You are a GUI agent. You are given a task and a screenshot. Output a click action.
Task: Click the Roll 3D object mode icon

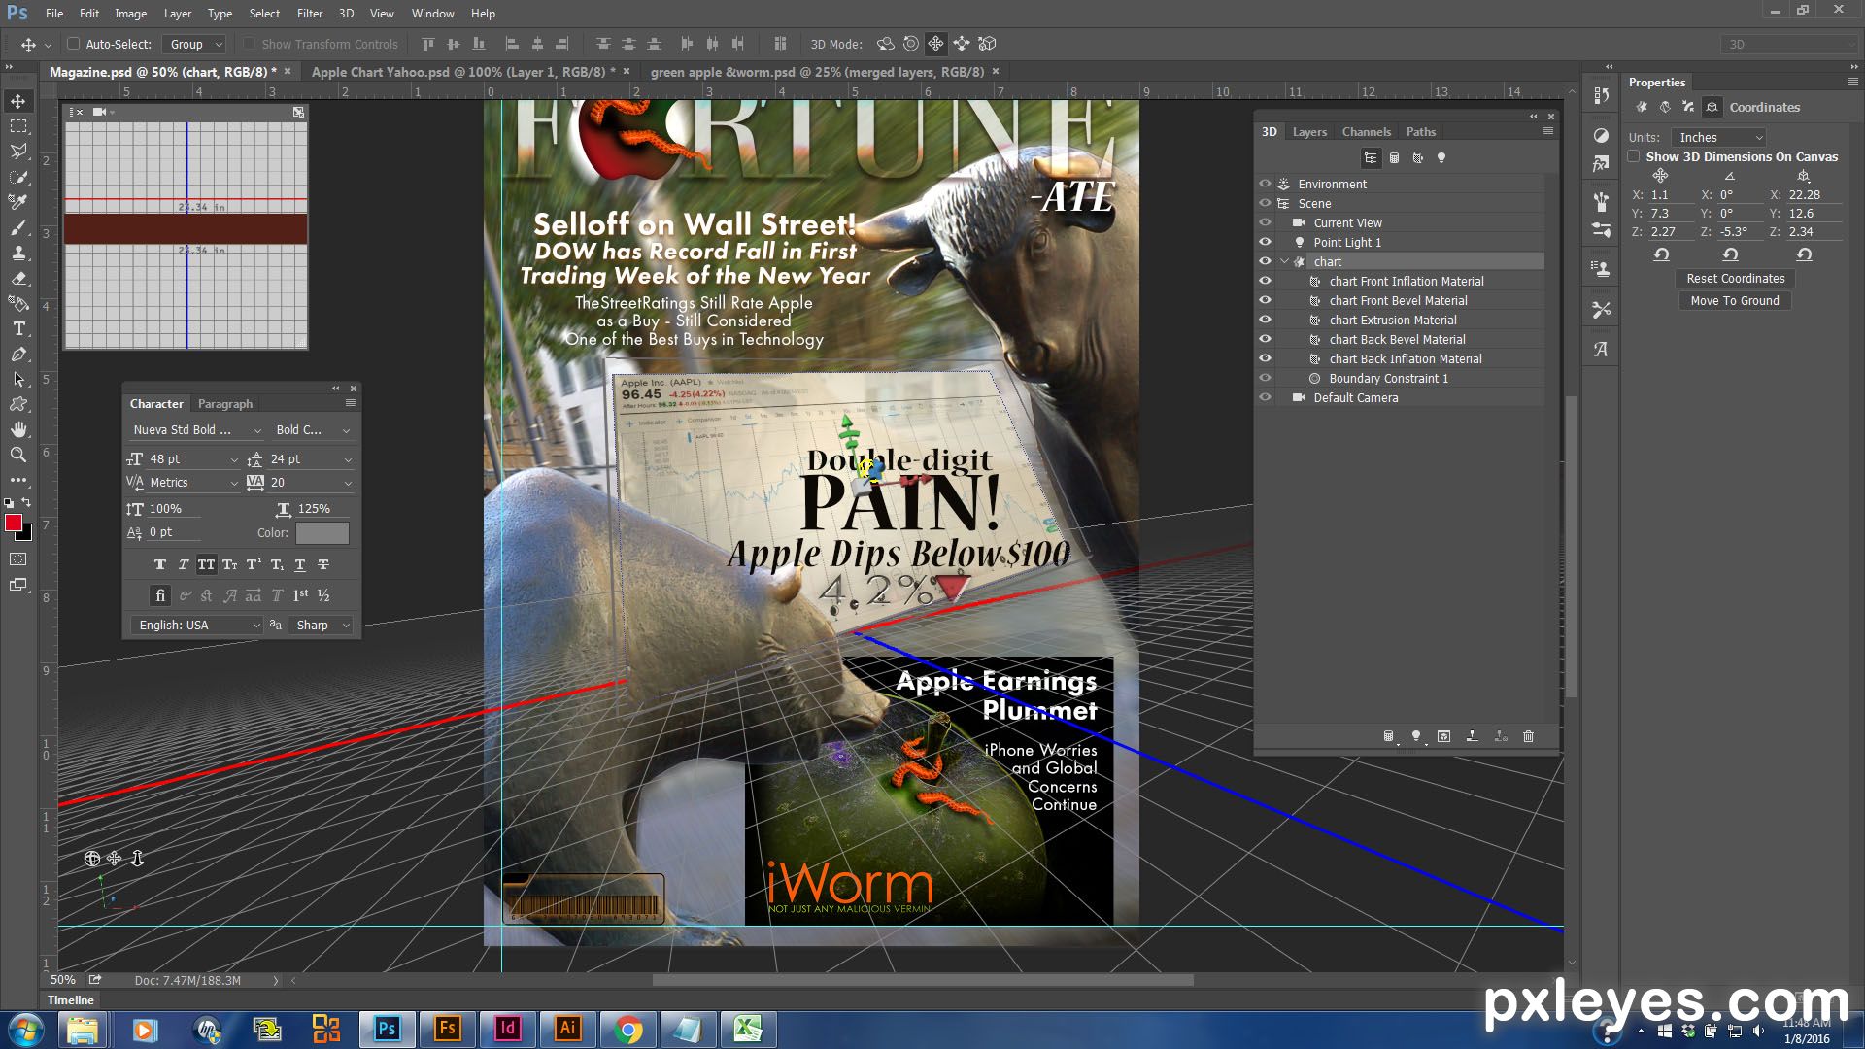click(910, 44)
